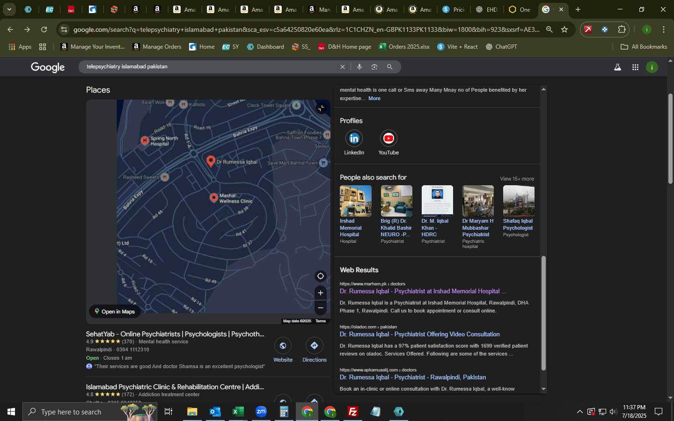Clear the search box text
The width and height of the screenshot is (674, 421).
pos(343,67)
